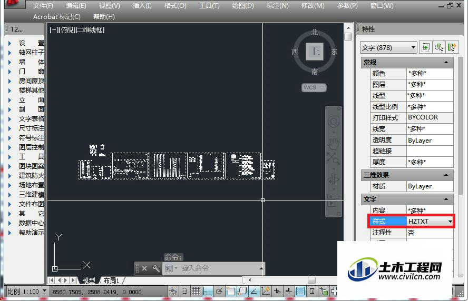Click the drawing area vertical scrollbar thumb
This screenshot has width=468, height=301.
[348, 37]
